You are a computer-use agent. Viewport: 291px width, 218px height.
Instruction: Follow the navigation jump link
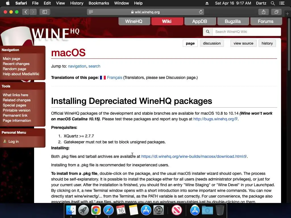pos(77,66)
